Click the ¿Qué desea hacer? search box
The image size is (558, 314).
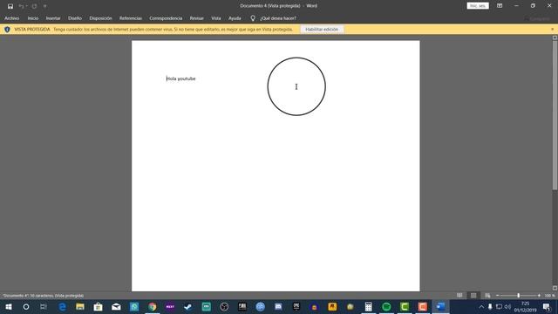coord(278,18)
